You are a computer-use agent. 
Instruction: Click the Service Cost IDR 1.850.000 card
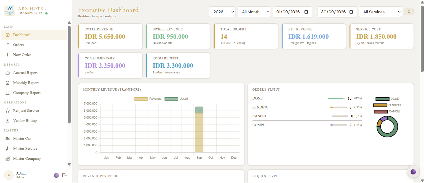(x=382, y=36)
